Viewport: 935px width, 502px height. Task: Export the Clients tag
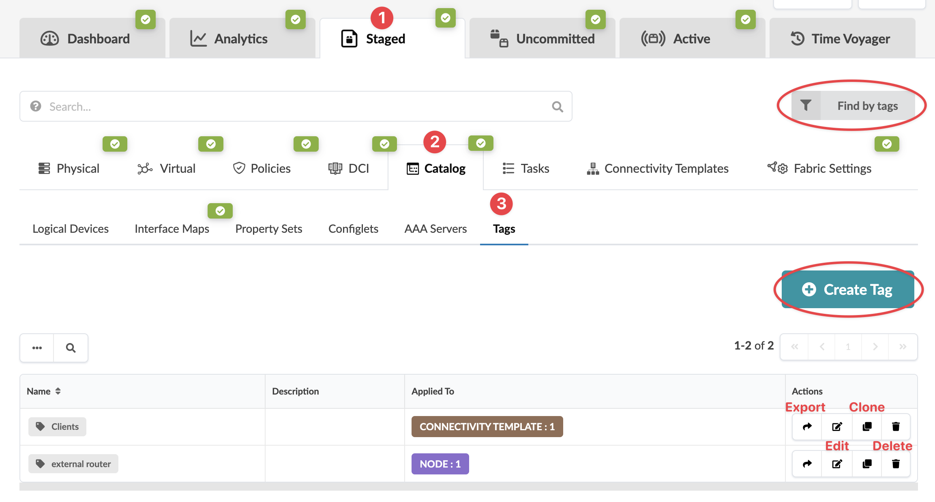coord(807,427)
